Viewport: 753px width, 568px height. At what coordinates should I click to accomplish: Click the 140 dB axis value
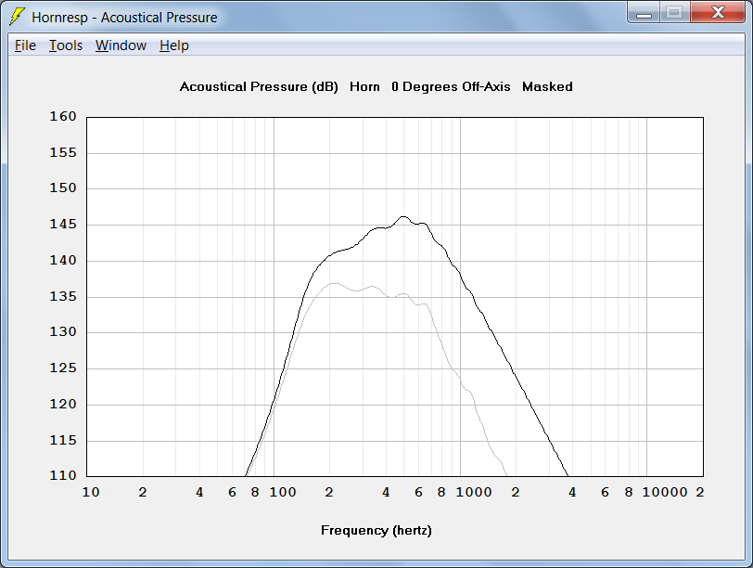coord(63,261)
